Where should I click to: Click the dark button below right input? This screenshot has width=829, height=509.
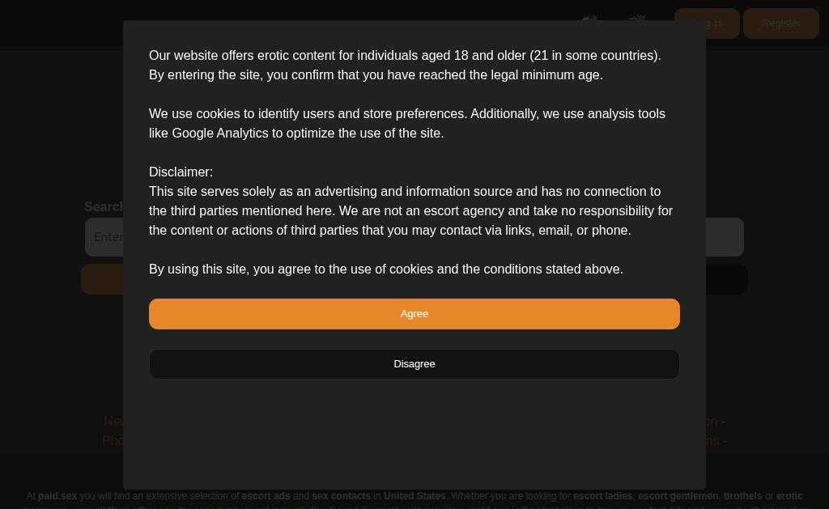point(726,279)
